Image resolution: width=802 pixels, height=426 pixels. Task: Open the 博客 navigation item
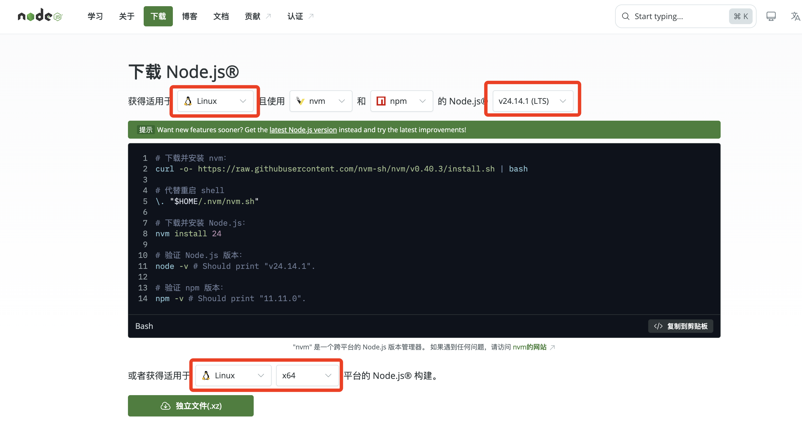190,16
